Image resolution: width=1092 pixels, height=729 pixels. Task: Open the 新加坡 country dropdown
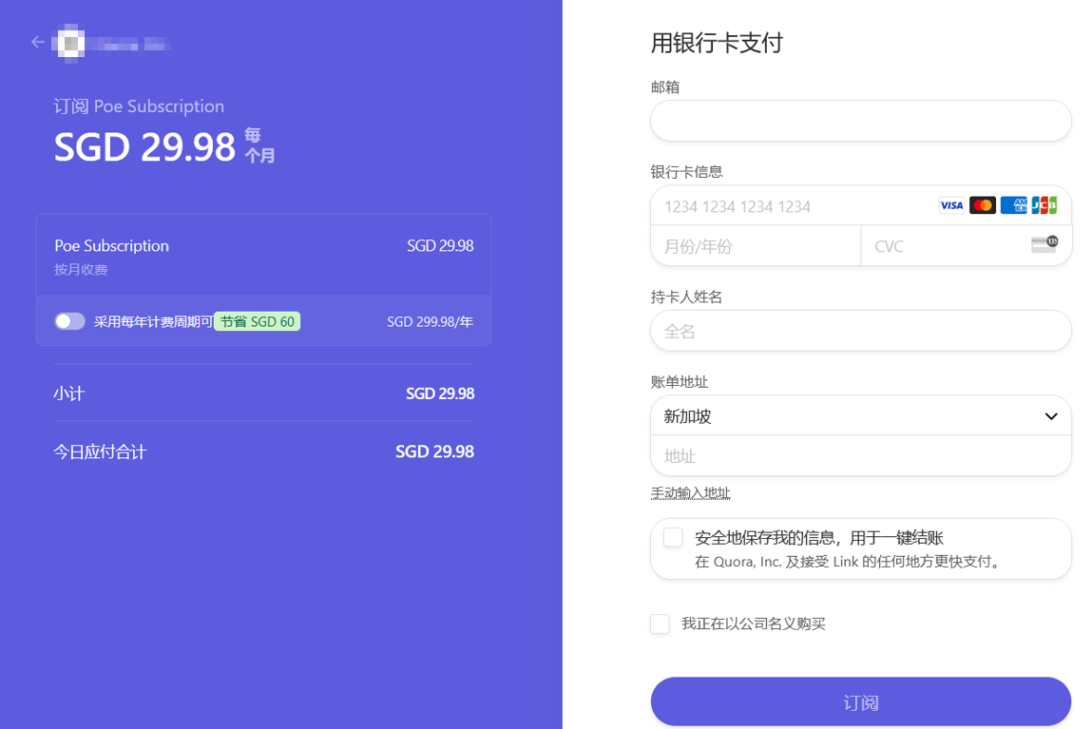point(861,416)
